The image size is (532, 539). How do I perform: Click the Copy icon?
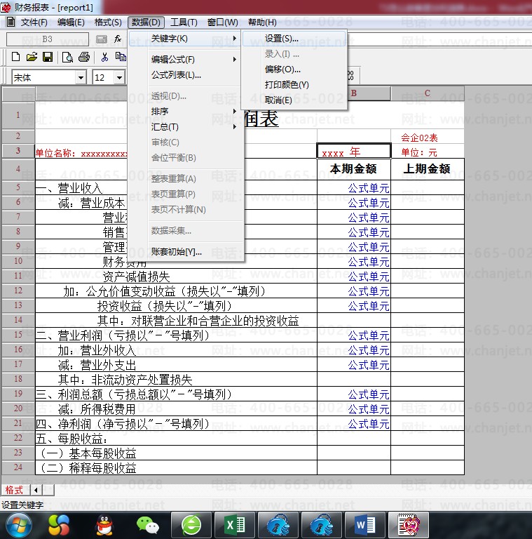121,57
